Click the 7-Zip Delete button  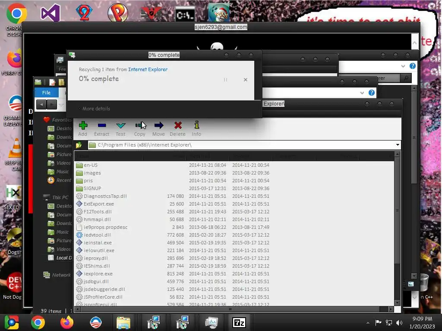[x=177, y=128]
